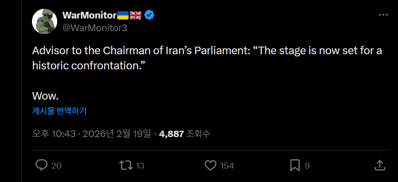Image resolution: width=398 pixels, height=182 pixels.
Task: Click the reply count 20
Action: click(56, 166)
